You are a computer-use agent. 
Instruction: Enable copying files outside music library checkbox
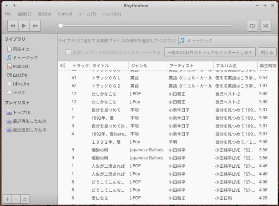68,52
